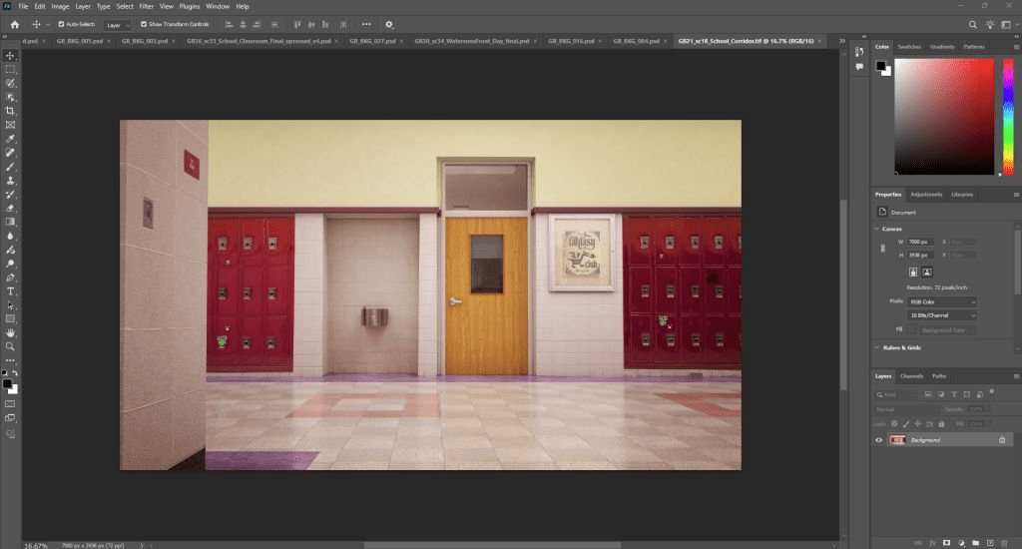Select the Rectangular Marquee tool

point(10,69)
